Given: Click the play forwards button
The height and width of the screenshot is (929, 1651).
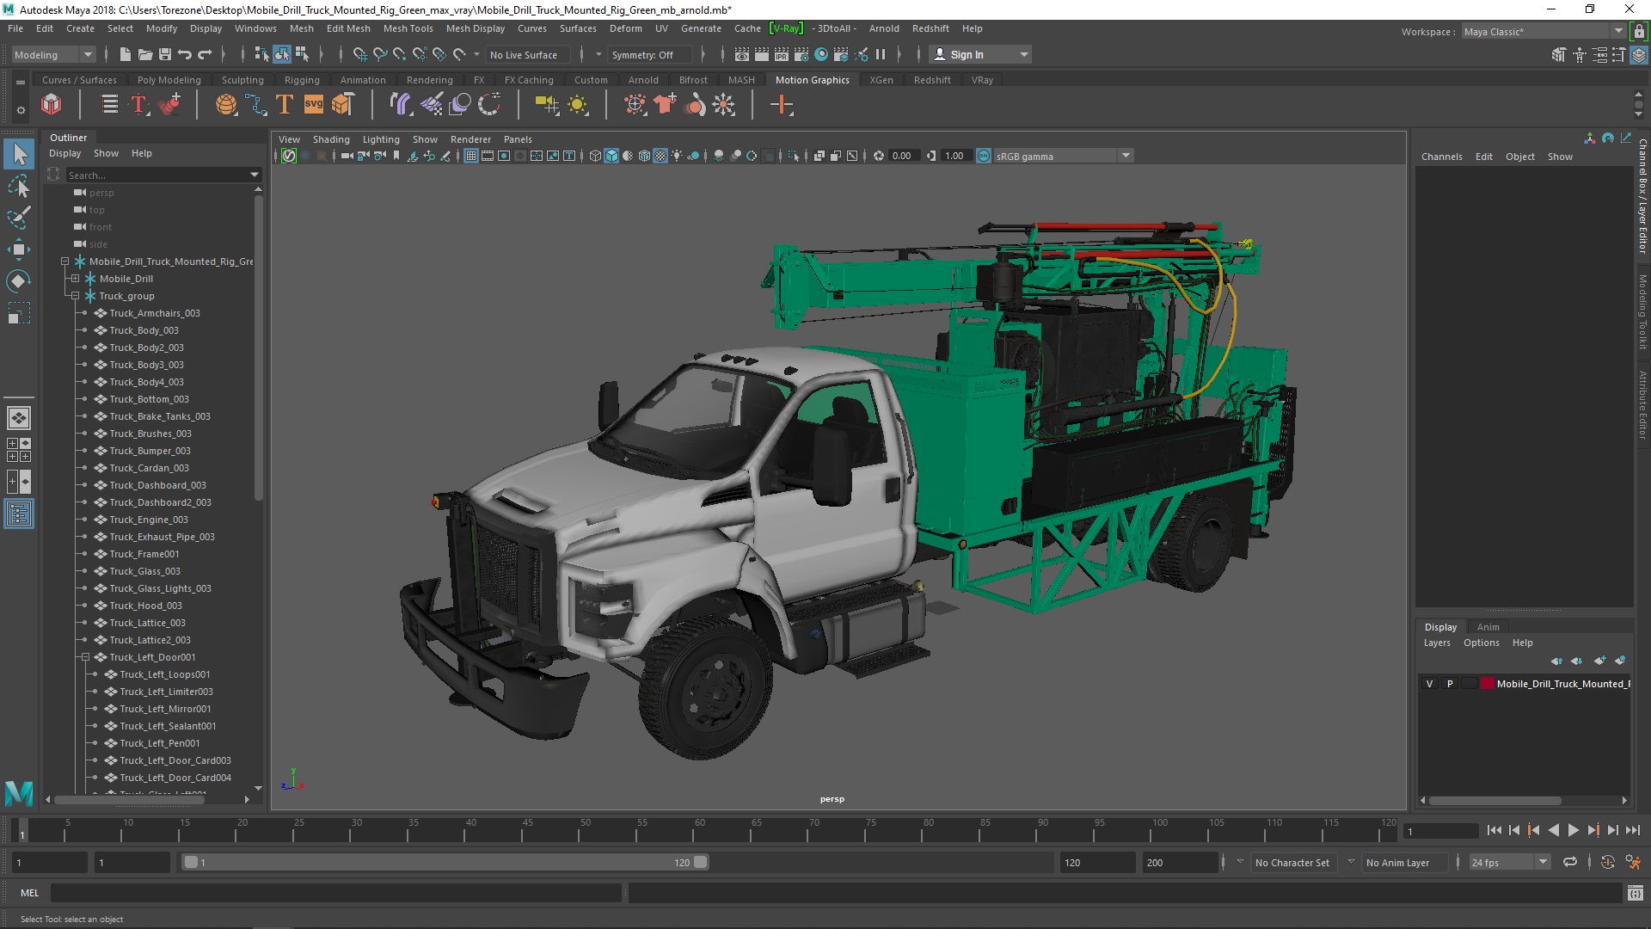Looking at the screenshot, I should [x=1573, y=830].
